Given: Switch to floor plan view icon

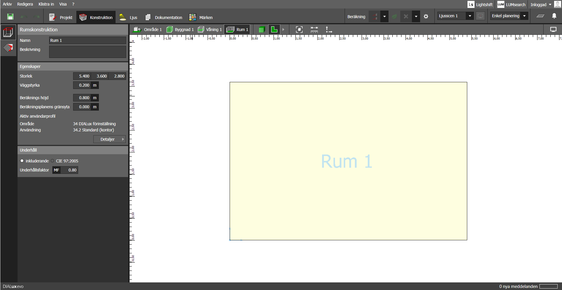Looking at the screenshot, I should (x=274, y=29).
